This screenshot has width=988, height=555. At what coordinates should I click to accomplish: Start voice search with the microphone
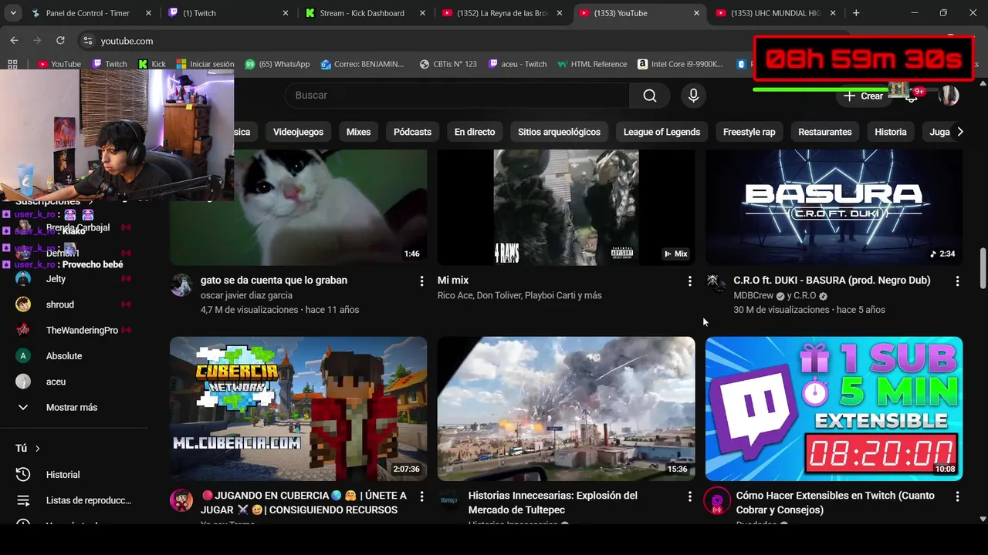(x=693, y=95)
